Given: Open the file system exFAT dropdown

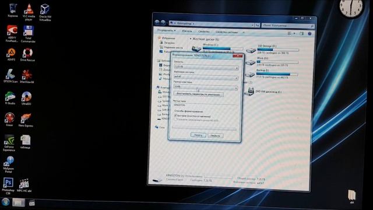Looking at the screenshot, I should pyautogui.click(x=206, y=78).
